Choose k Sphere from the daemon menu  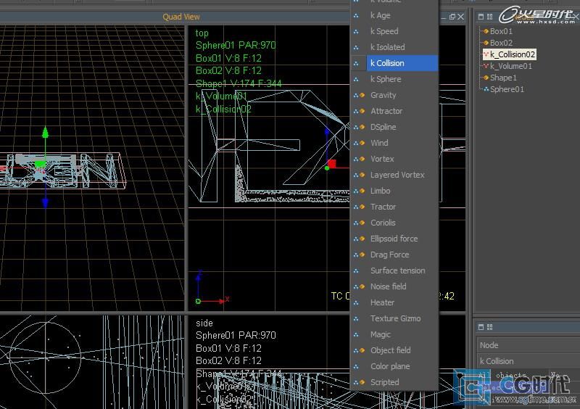(394, 79)
